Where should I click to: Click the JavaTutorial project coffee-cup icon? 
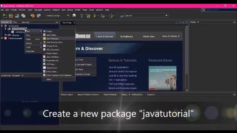click(x=6, y=26)
